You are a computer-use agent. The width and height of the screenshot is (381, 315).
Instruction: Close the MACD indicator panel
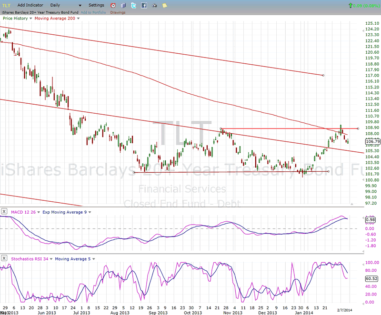4,211
